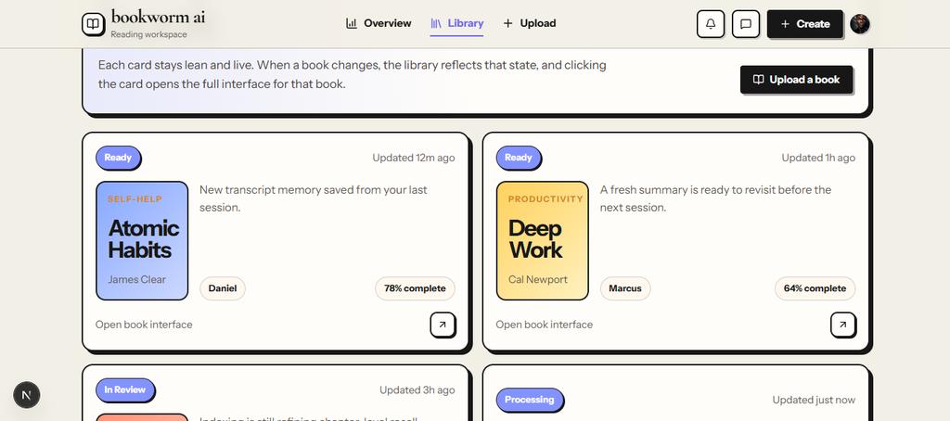Open the chat message icon
Image resolution: width=950 pixels, height=421 pixels.
[x=746, y=24]
